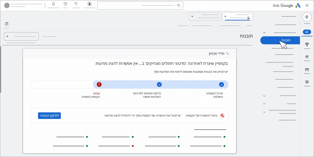This screenshot has width=314, height=157.
Task: Open the notifications bell
Action: point(54,3)
